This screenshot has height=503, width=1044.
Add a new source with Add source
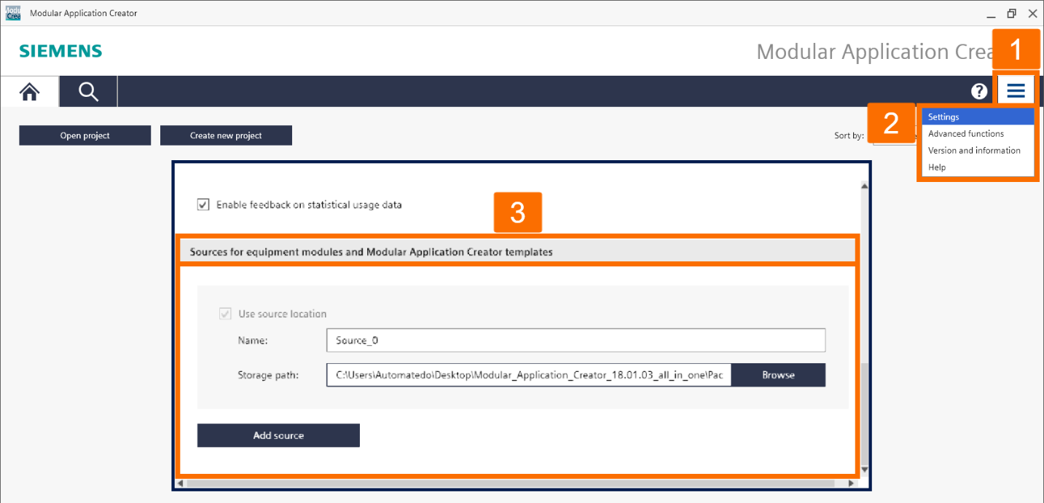coord(278,435)
